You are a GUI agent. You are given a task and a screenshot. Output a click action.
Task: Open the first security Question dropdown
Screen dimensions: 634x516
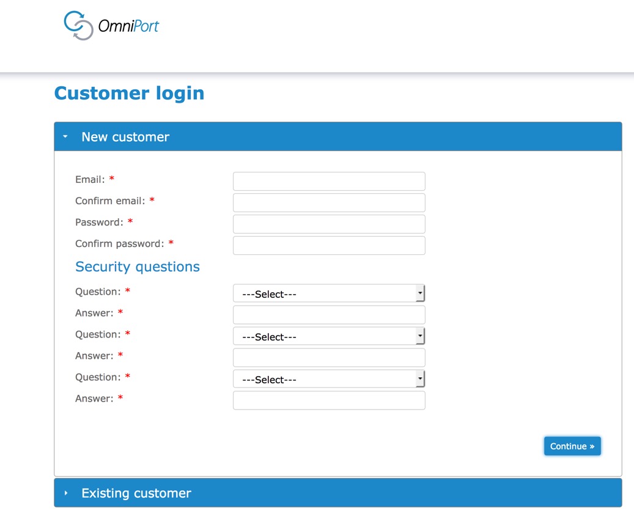pyautogui.click(x=329, y=293)
